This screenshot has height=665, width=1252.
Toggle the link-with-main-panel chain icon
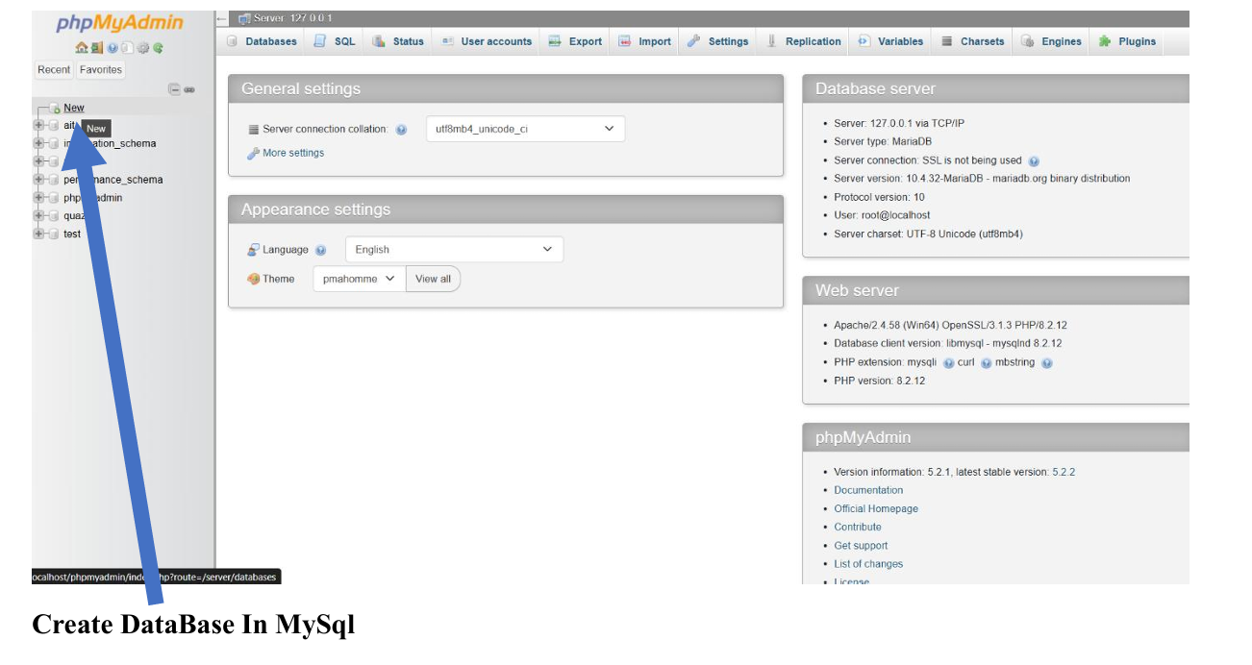[x=189, y=89]
